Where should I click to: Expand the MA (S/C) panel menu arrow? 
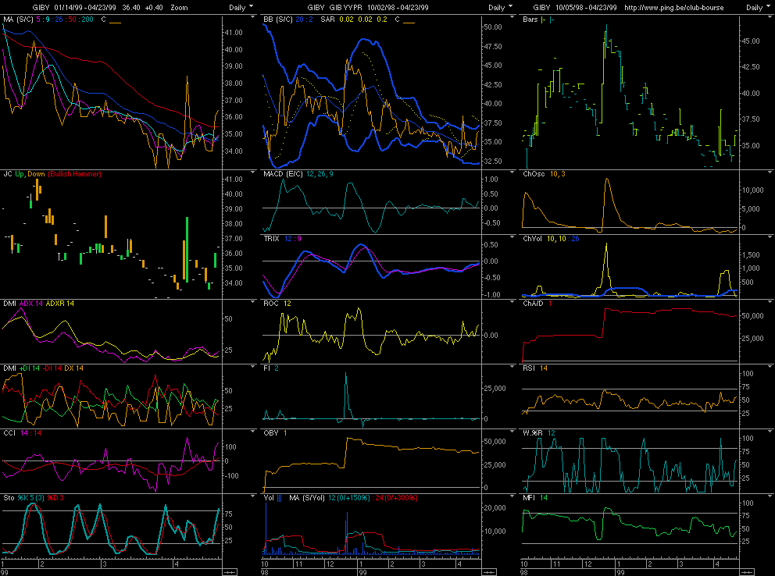pos(253,17)
